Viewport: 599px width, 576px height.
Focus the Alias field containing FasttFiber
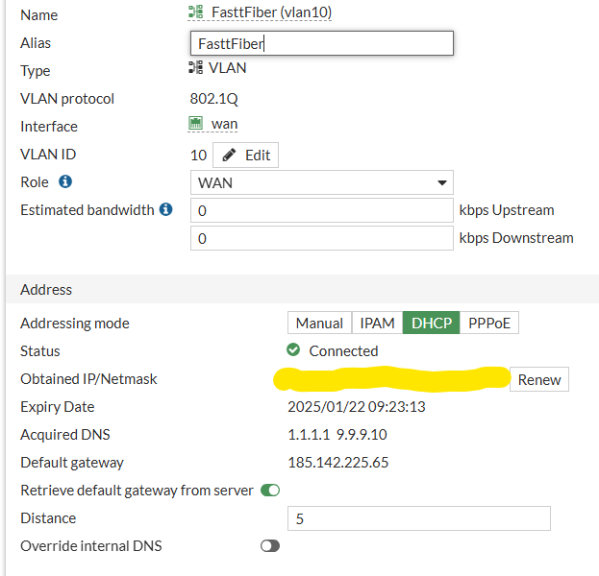click(x=321, y=43)
